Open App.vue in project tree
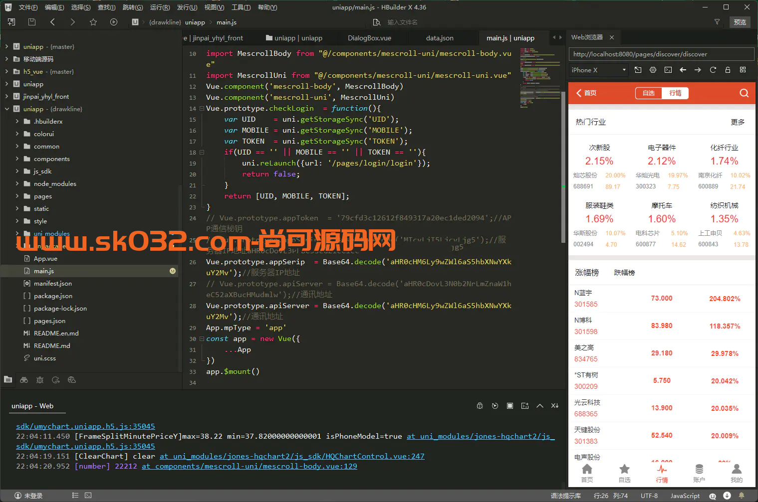The height and width of the screenshot is (502, 758). pos(45,258)
